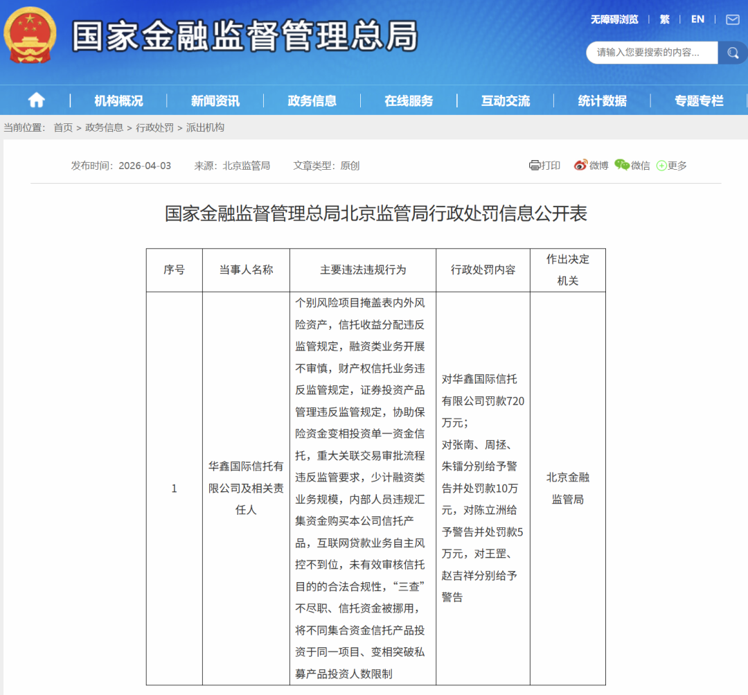
Task: Click the search magnifier button
Action: pyautogui.click(x=732, y=53)
